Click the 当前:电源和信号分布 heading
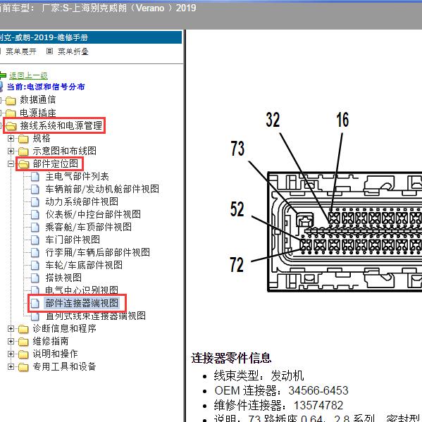Screen dimensions: 422x422 pos(46,87)
